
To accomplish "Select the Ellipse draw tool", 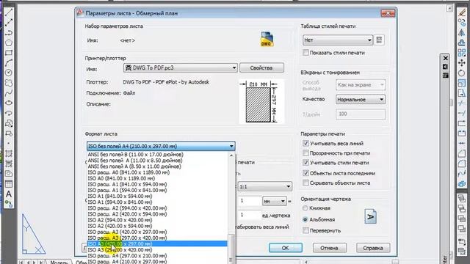I will pos(8,103).
